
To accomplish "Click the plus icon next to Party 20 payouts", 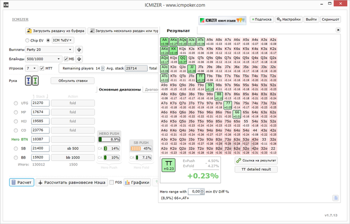I will coord(79,49).
